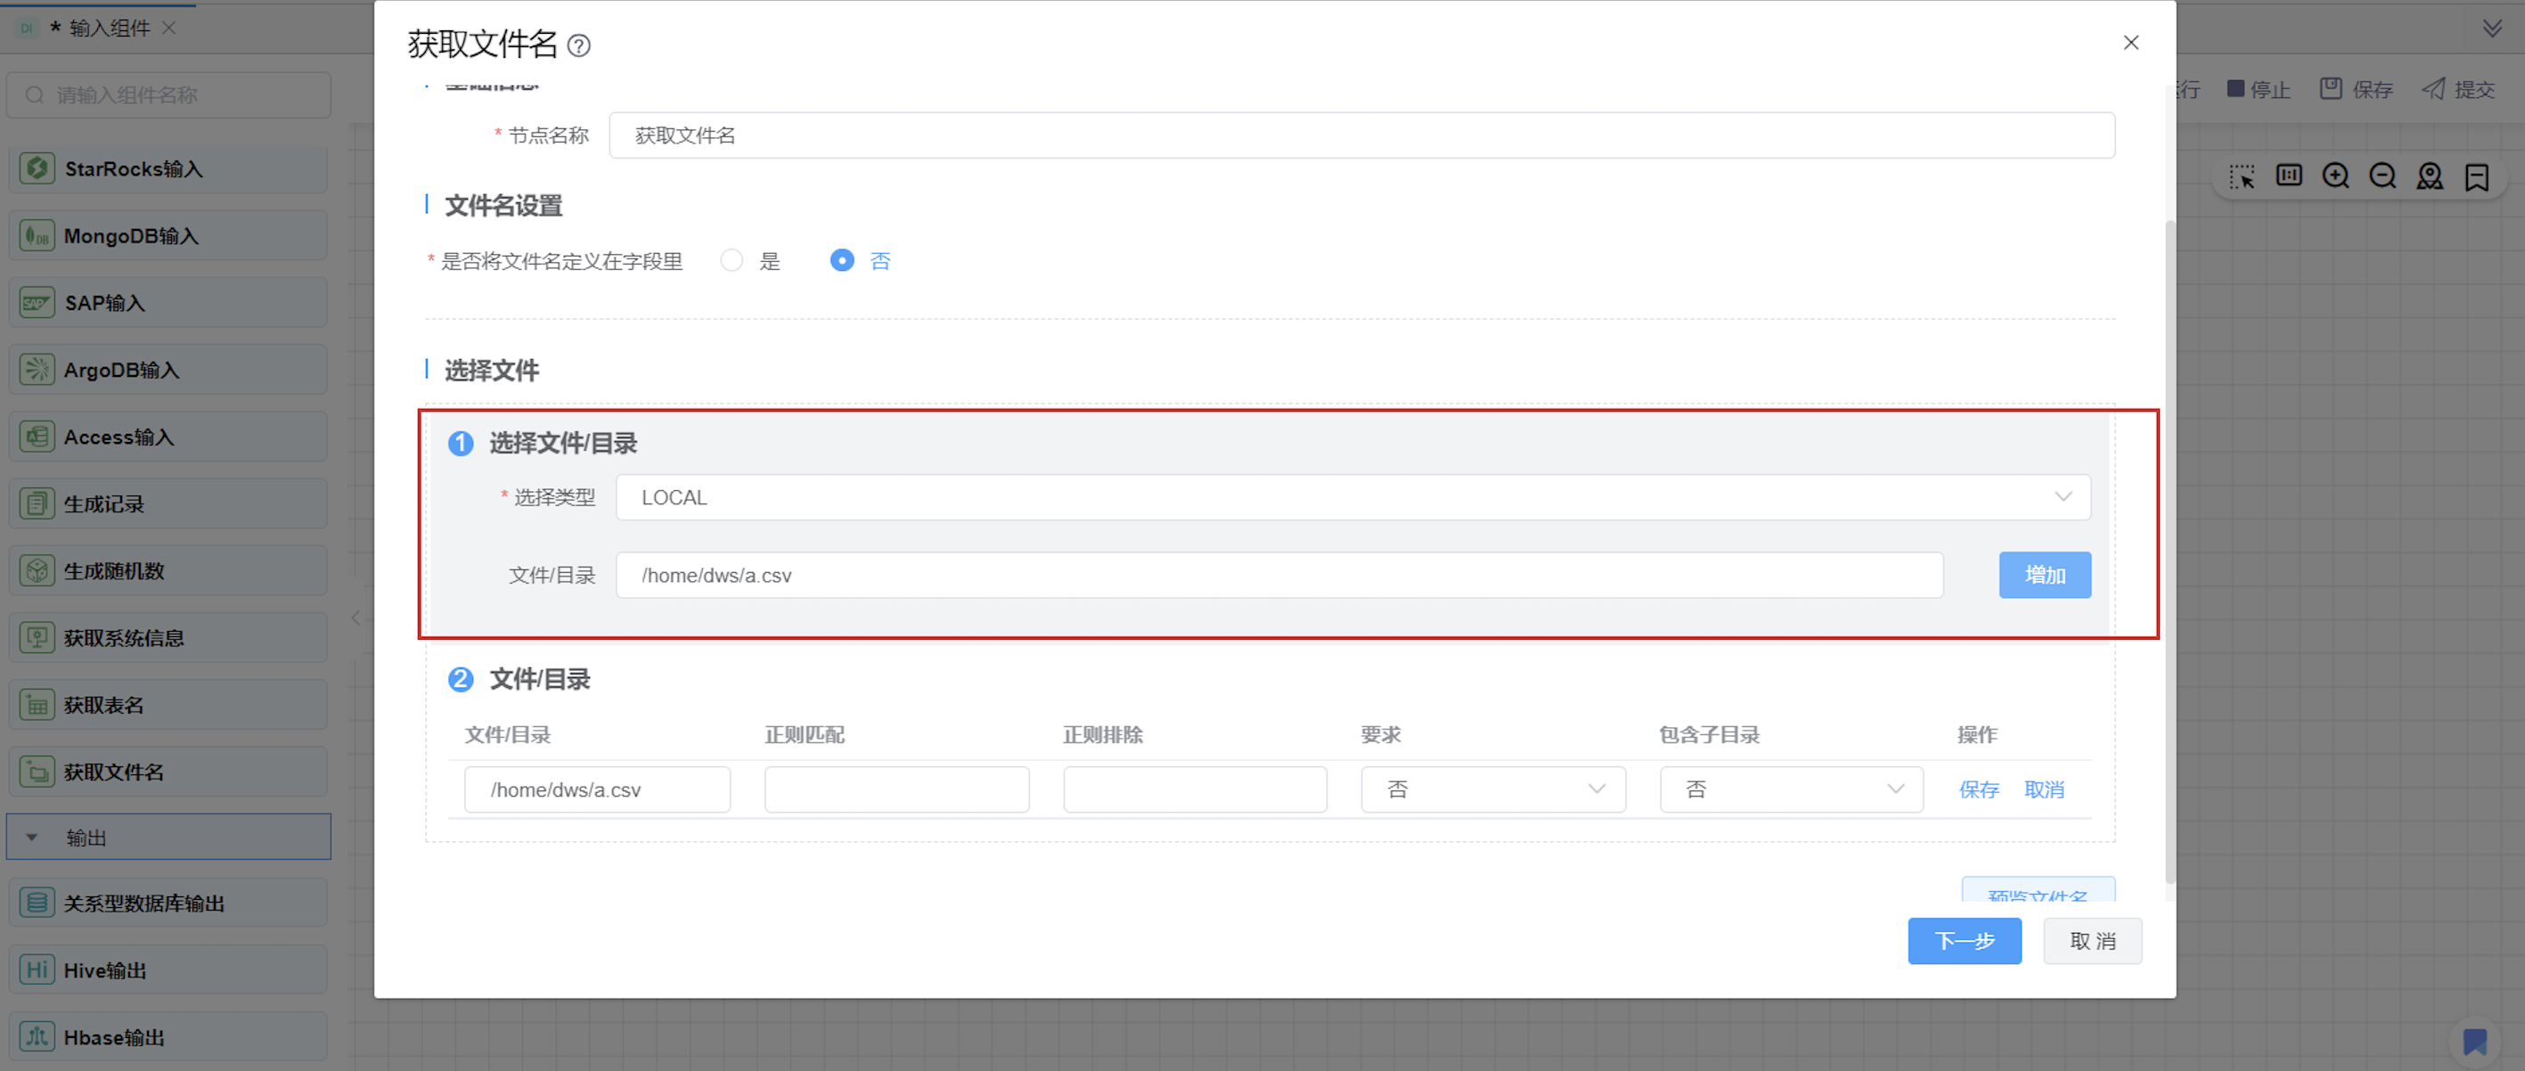Click the area selection tool icon
The height and width of the screenshot is (1071, 2525).
click(x=2242, y=176)
